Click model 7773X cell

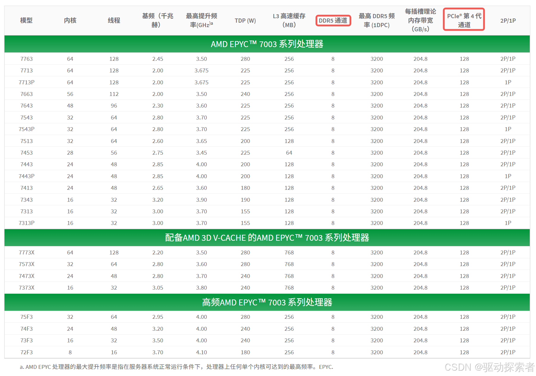point(26,253)
